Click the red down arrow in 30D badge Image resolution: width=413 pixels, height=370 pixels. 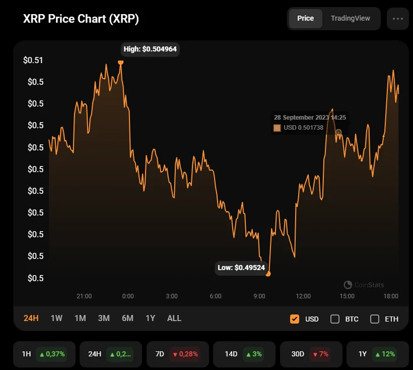pos(315,354)
